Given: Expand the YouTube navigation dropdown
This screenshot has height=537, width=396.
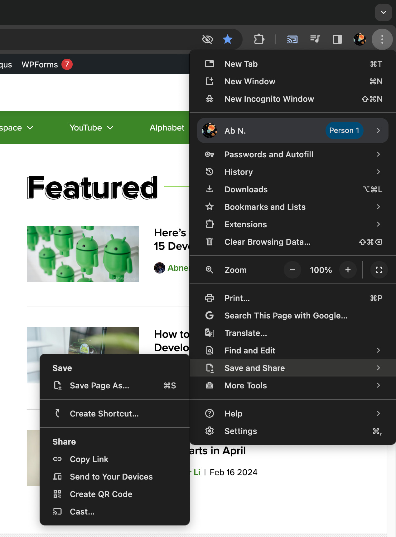Looking at the screenshot, I should 91,128.
